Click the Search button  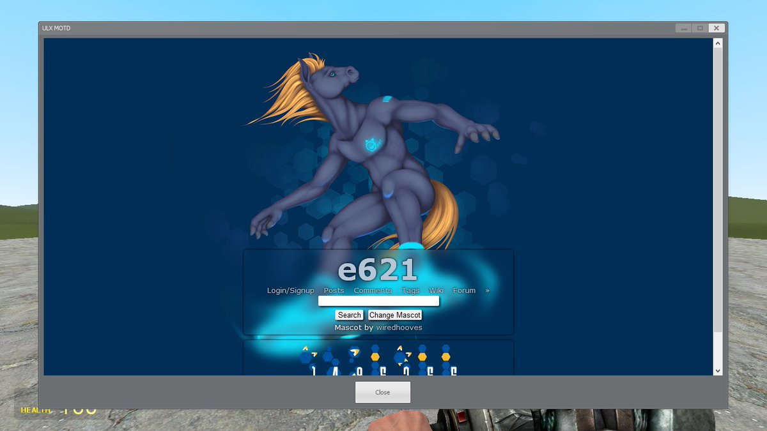tap(350, 315)
